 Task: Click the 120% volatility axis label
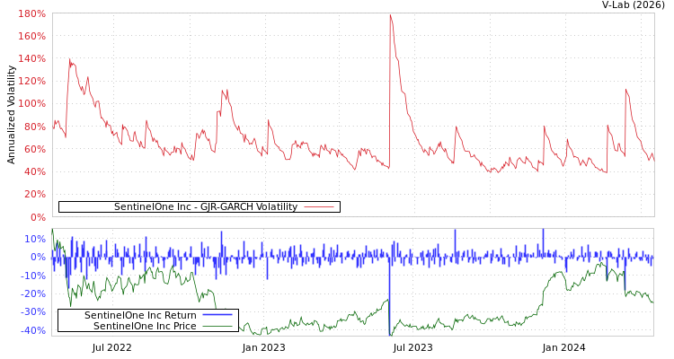[31, 82]
